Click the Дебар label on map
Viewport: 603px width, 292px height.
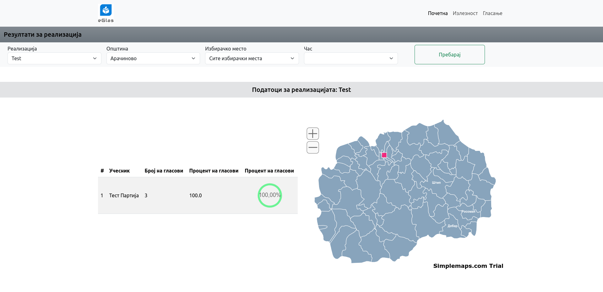coord(452,226)
